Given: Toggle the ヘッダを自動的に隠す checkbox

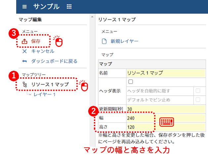Looking at the screenshot, I should click(x=198, y=91).
